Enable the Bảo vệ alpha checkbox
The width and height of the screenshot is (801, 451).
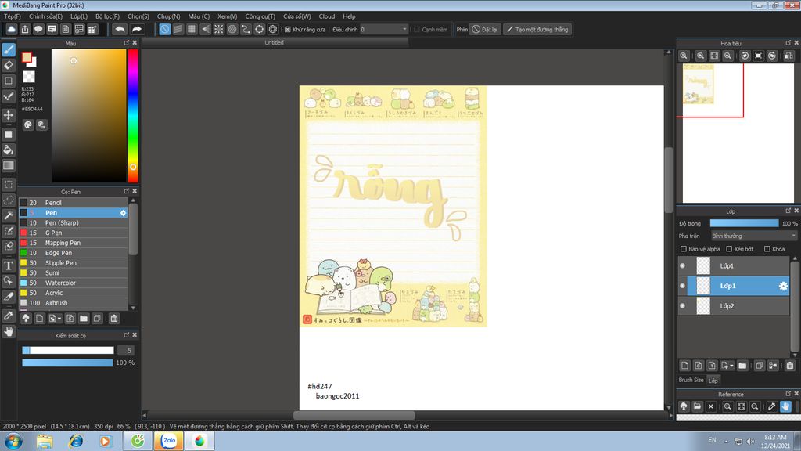(x=684, y=249)
